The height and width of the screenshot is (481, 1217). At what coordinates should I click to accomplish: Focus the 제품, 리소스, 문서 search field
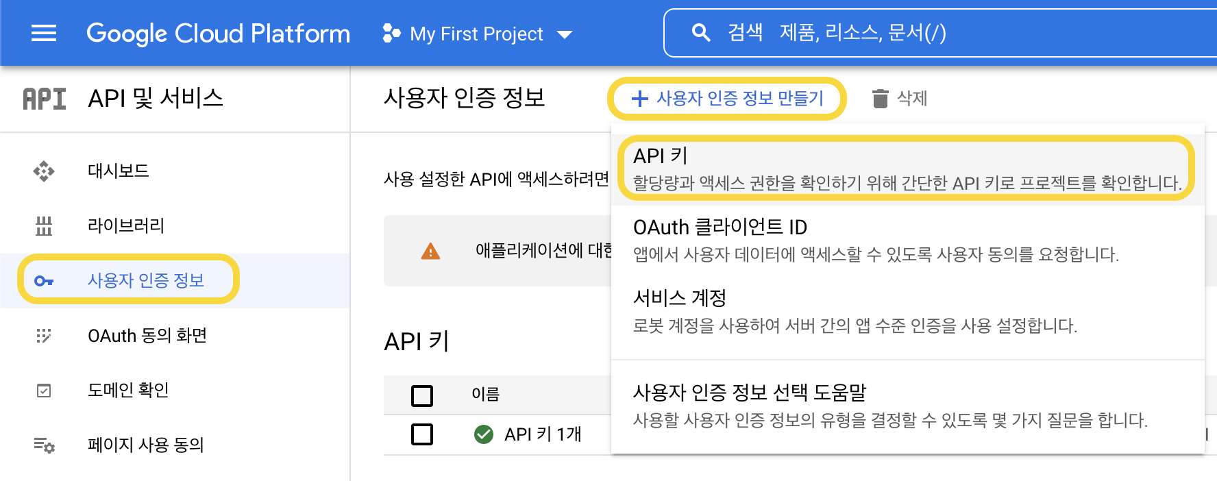pos(940,32)
